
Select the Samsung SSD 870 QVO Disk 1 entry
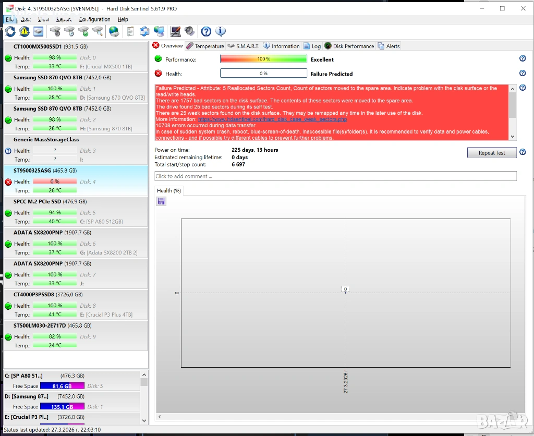(75, 83)
